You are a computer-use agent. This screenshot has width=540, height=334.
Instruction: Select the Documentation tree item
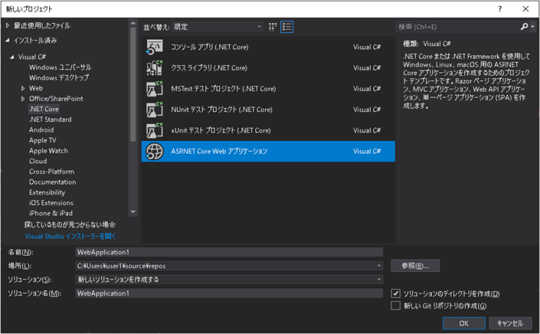tap(53, 182)
